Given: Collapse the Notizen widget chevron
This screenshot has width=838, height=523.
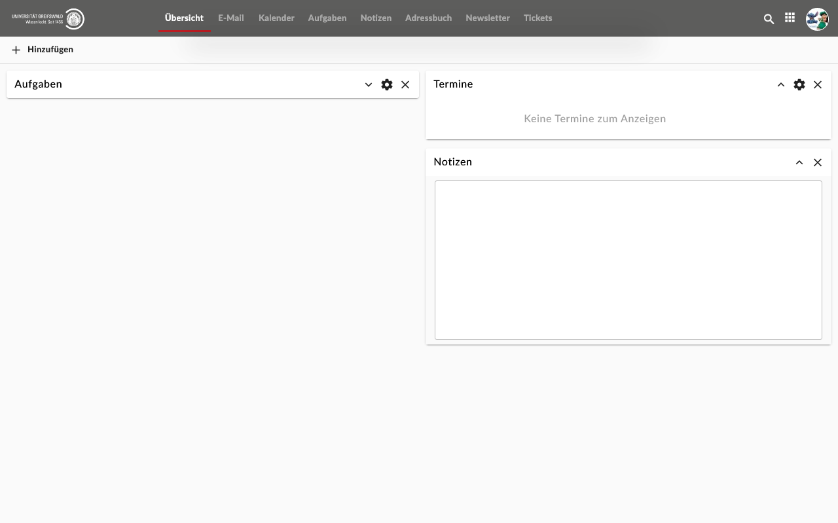Looking at the screenshot, I should pos(799,162).
